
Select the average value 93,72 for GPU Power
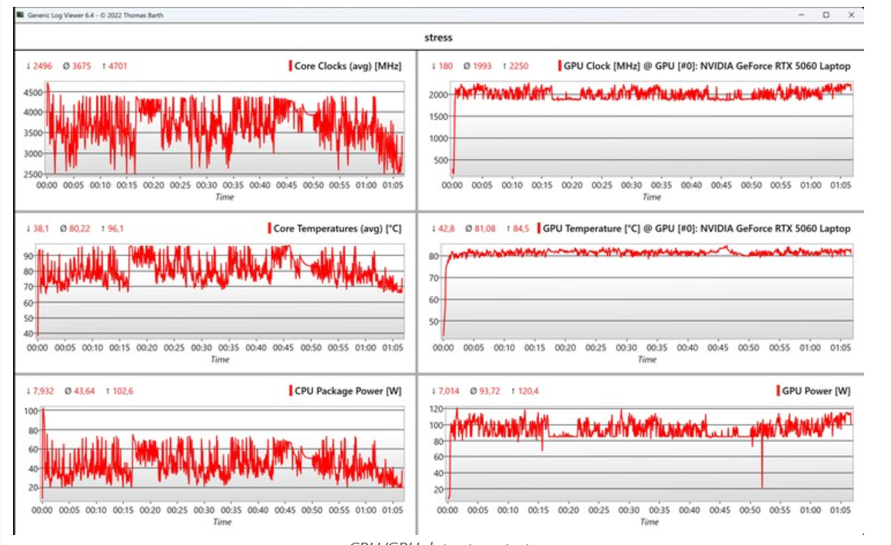tap(489, 391)
